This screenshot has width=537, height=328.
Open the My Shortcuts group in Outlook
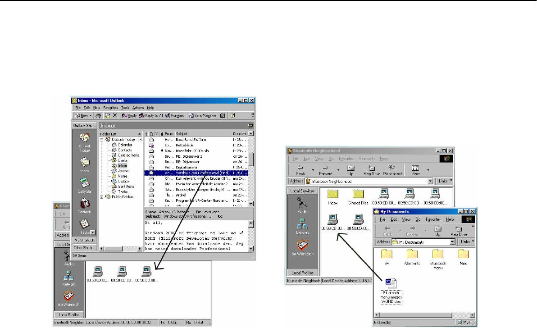point(85,240)
